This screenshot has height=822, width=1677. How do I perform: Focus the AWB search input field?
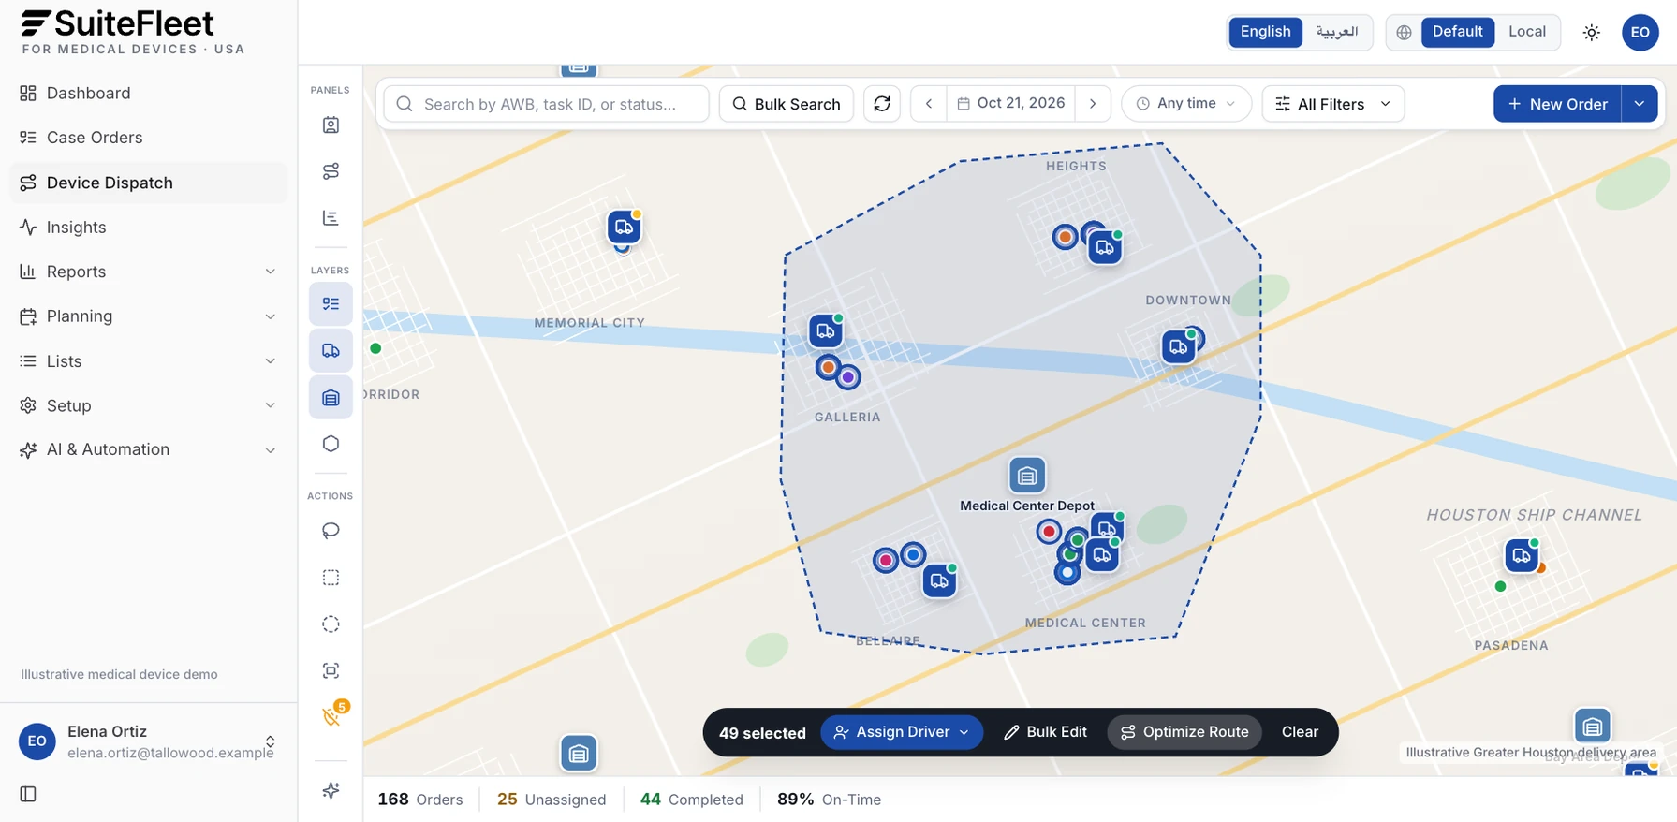[x=547, y=104]
